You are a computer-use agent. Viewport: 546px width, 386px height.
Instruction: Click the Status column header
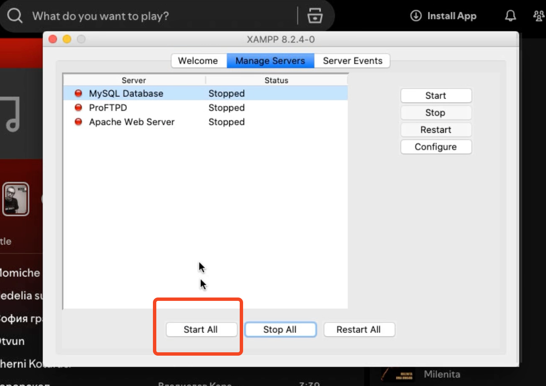[x=276, y=80]
